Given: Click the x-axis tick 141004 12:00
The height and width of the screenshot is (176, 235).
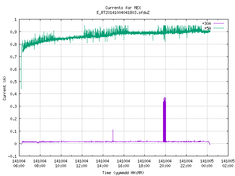Looking at the screenshot, I should (82, 164).
